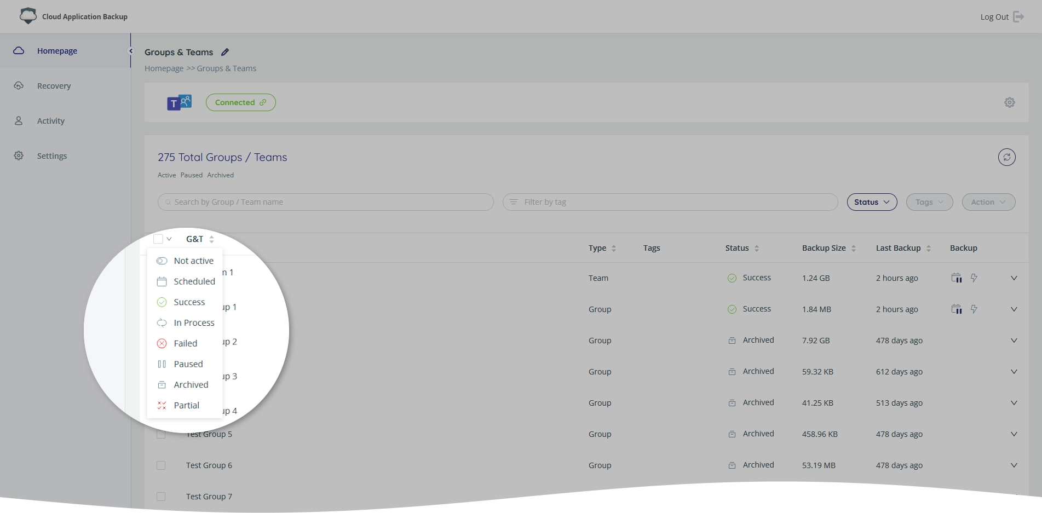The image size is (1042, 513).
Task: Open the select-all dropdown chevron near G&T
Action: coord(169,239)
